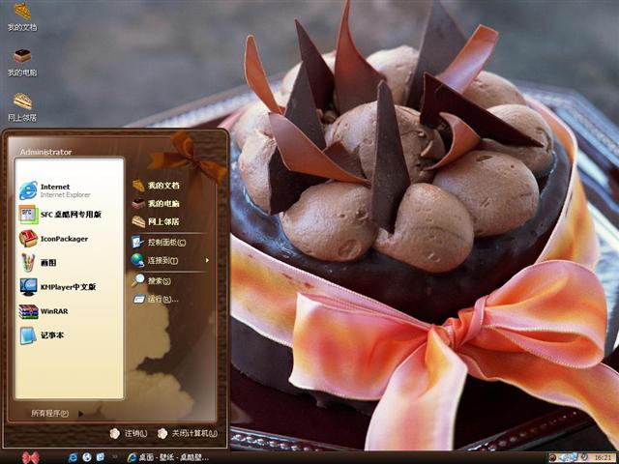Image resolution: width=619 pixels, height=464 pixels.
Task: Open 控制面板(C) control panel
Action: pos(159,242)
